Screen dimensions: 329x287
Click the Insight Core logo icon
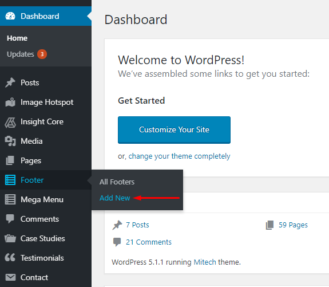click(10, 123)
